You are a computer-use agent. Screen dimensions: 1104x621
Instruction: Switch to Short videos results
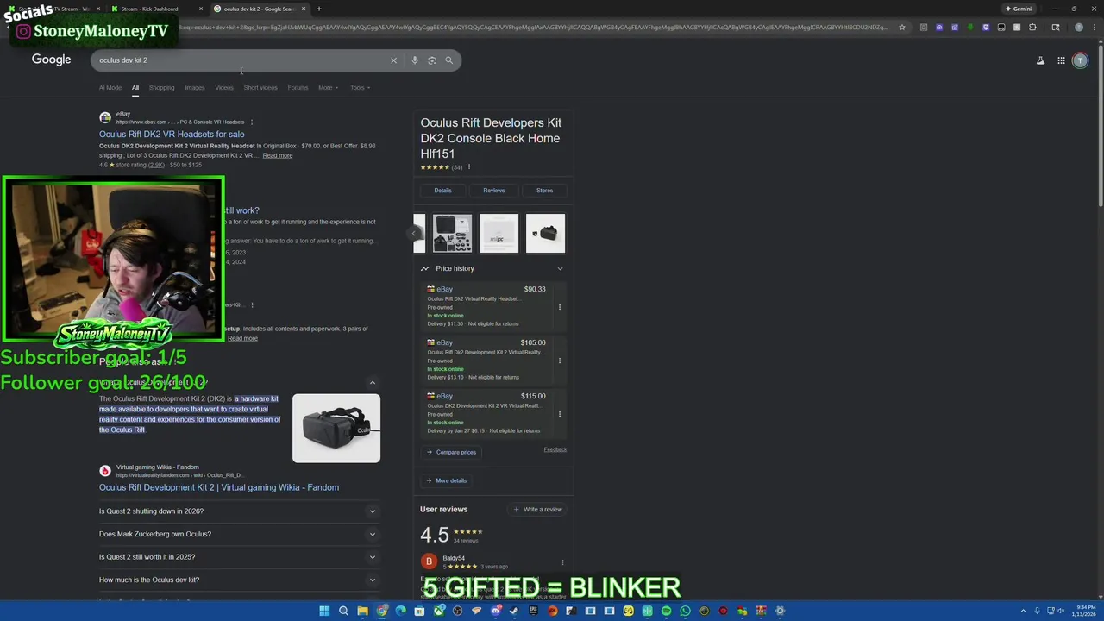260,87
